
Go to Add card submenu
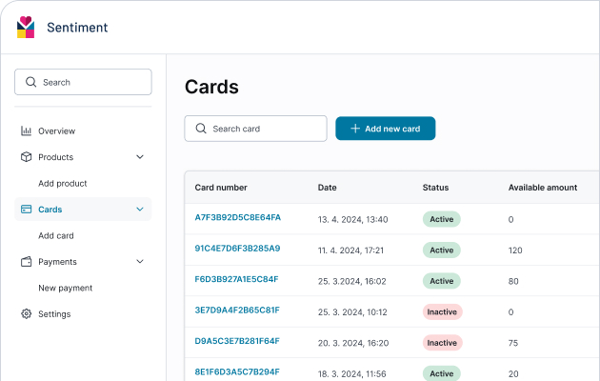tap(56, 235)
